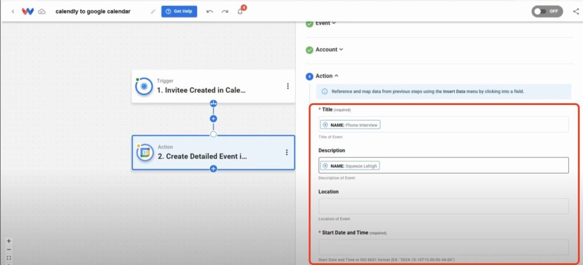583x265 pixels.
Task: Click the step 4 badge beside Action
Action: coord(309,77)
